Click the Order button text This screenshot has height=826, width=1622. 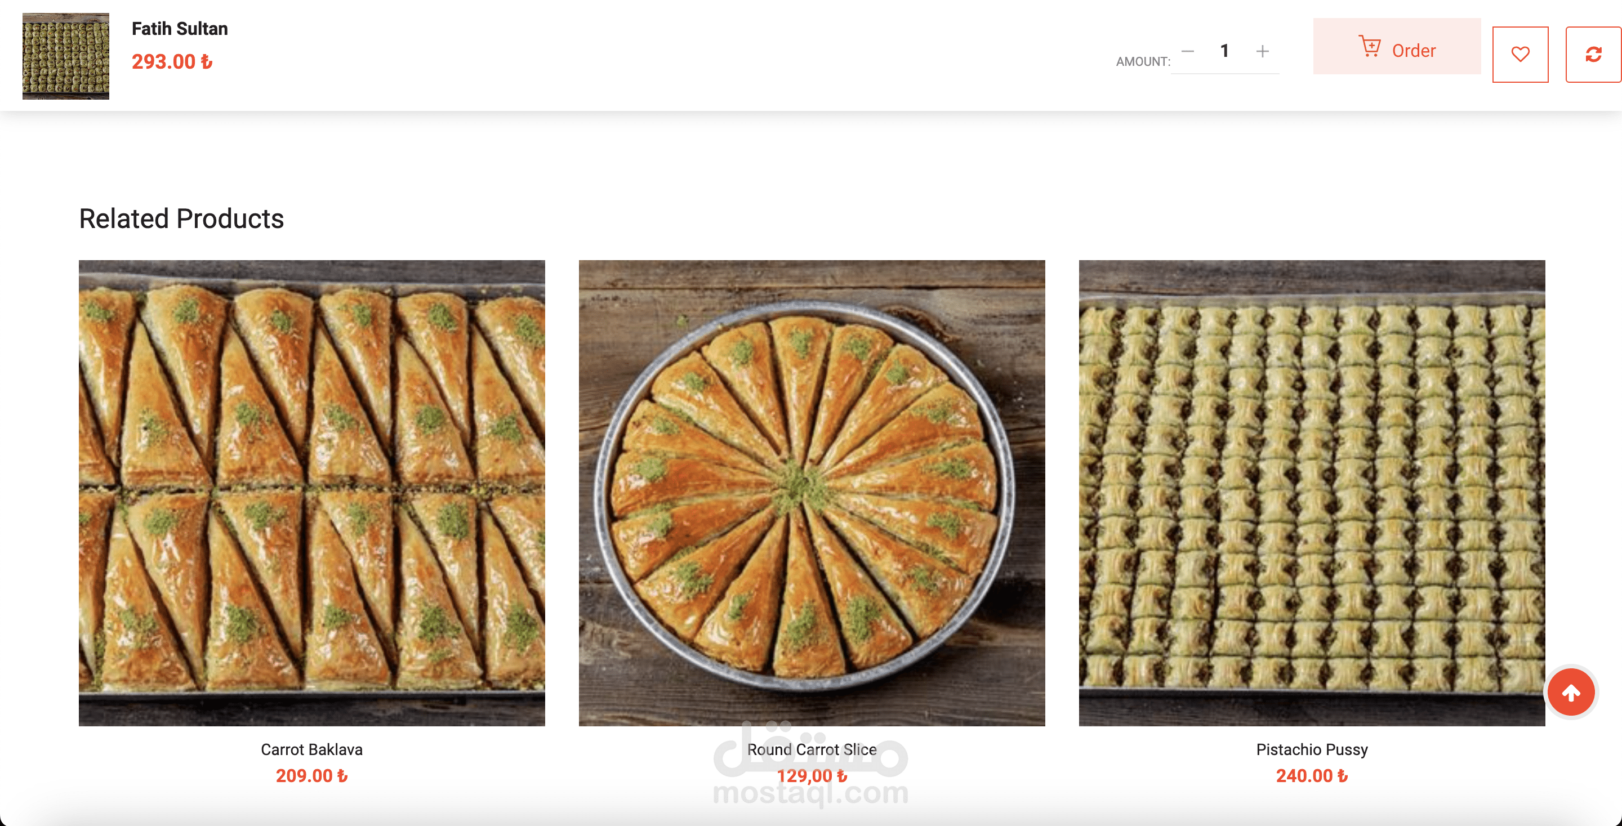[x=1414, y=50]
